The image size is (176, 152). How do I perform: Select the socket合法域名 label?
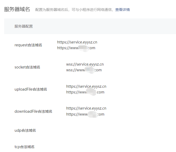pyautogui.click(x=27, y=67)
